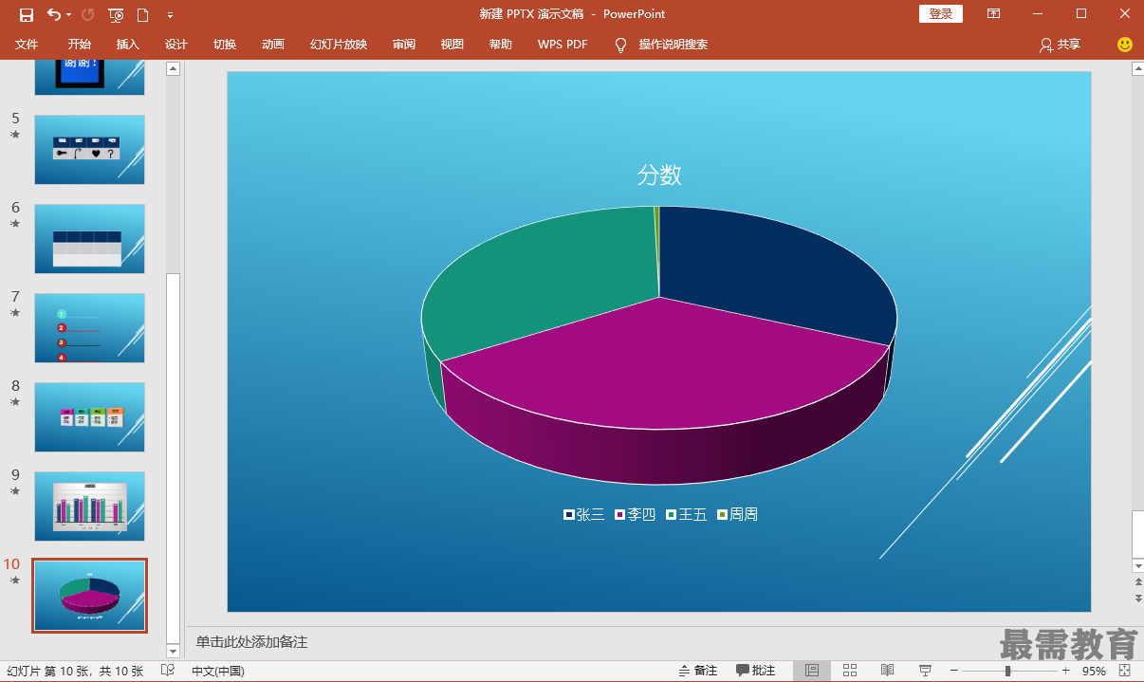Open the 审阅 tab

(404, 45)
